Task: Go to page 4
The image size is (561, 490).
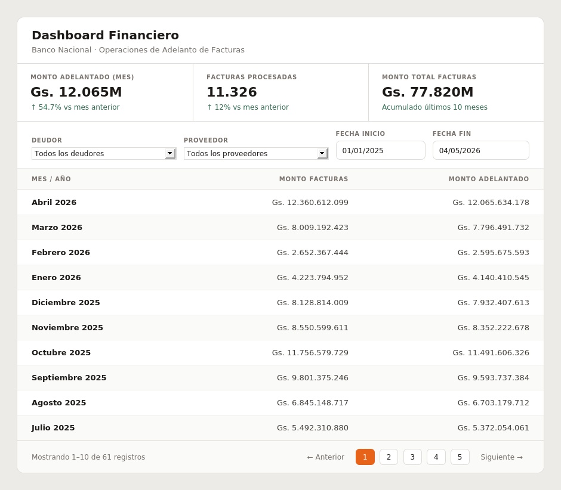Action: click(436, 457)
